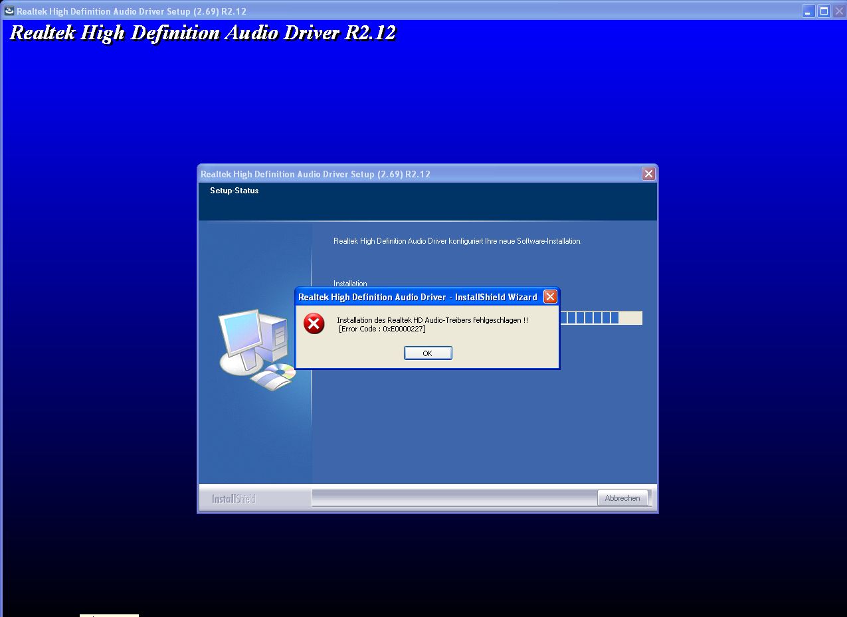Click the 'Installation des Realtek HD Audio-Treibers fehlgeschlagen' message
847x617 pixels.
tap(432, 319)
